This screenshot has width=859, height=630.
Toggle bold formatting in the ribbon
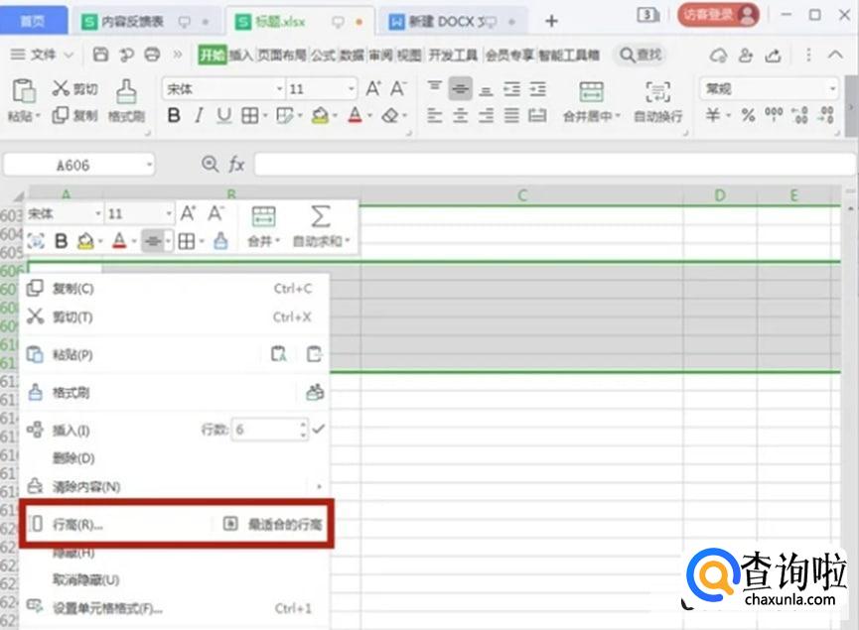(x=174, y=116)
